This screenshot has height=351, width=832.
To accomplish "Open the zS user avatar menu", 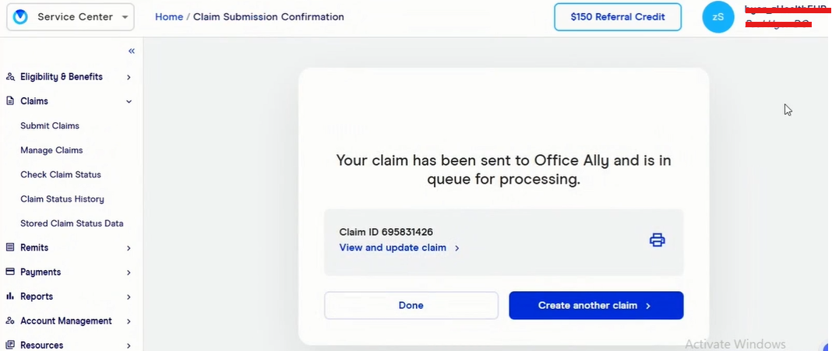I will coord(717,17).
